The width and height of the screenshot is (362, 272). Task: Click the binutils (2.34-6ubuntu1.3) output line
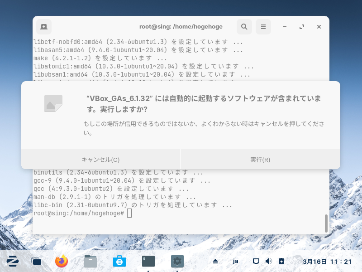pyautogui.click(x=118, y=173)
